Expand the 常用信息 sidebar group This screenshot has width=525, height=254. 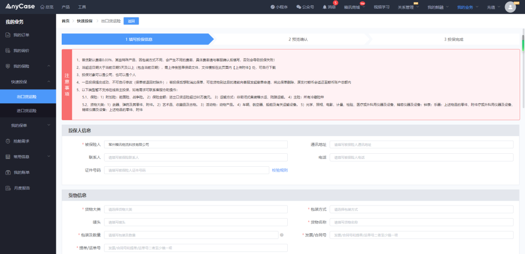click(49, 157)
